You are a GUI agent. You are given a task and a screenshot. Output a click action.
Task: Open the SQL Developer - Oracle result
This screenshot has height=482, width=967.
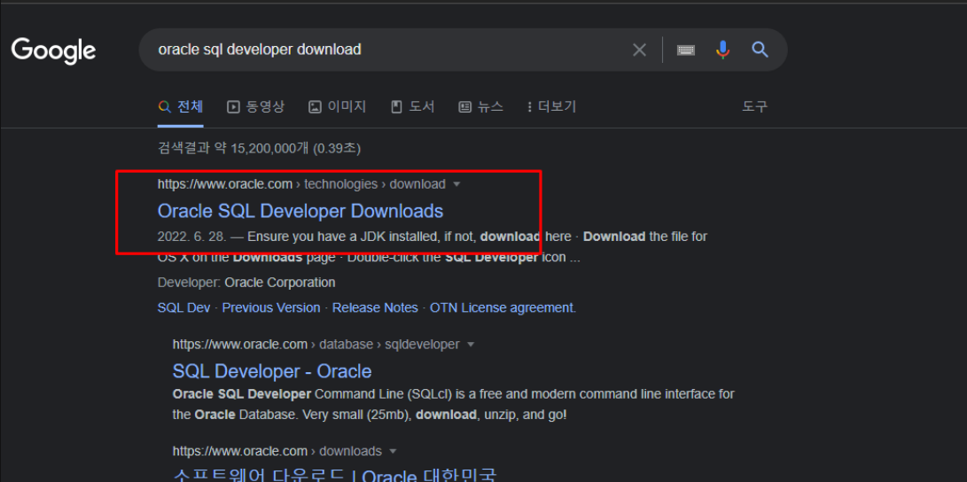(x=272, y=371)
